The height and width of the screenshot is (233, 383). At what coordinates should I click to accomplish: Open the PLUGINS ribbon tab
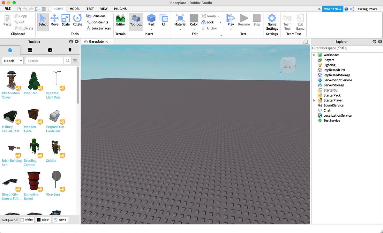[x=120, y=9]
